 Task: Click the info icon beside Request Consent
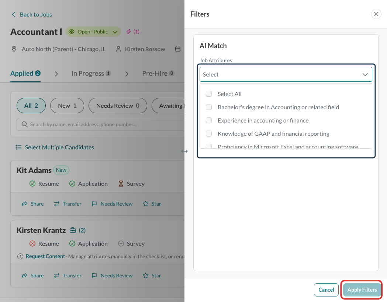(x=20, y=256)
